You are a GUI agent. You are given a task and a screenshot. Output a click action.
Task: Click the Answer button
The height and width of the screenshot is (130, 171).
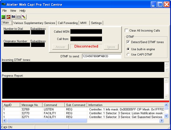pyautogui.click(x=60, y=47)
